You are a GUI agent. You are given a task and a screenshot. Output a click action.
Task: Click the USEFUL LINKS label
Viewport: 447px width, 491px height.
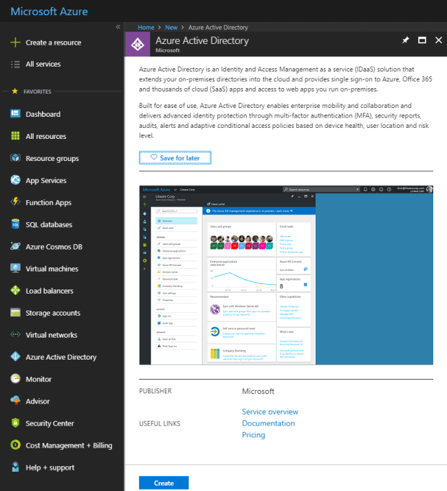click(x=160, y=424)
